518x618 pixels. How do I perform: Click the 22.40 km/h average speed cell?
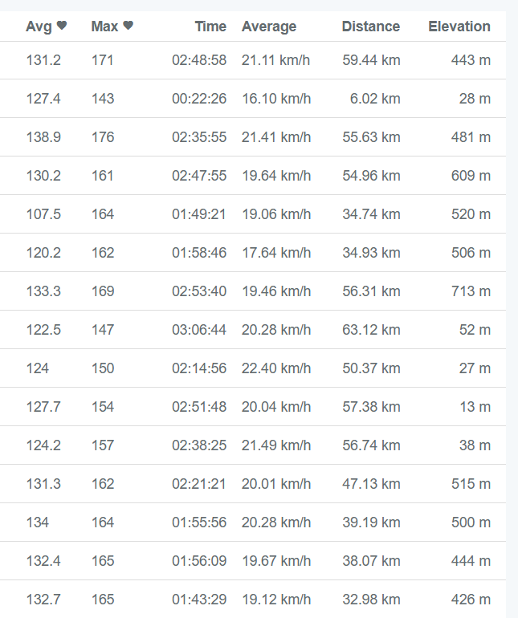[276, 368]
